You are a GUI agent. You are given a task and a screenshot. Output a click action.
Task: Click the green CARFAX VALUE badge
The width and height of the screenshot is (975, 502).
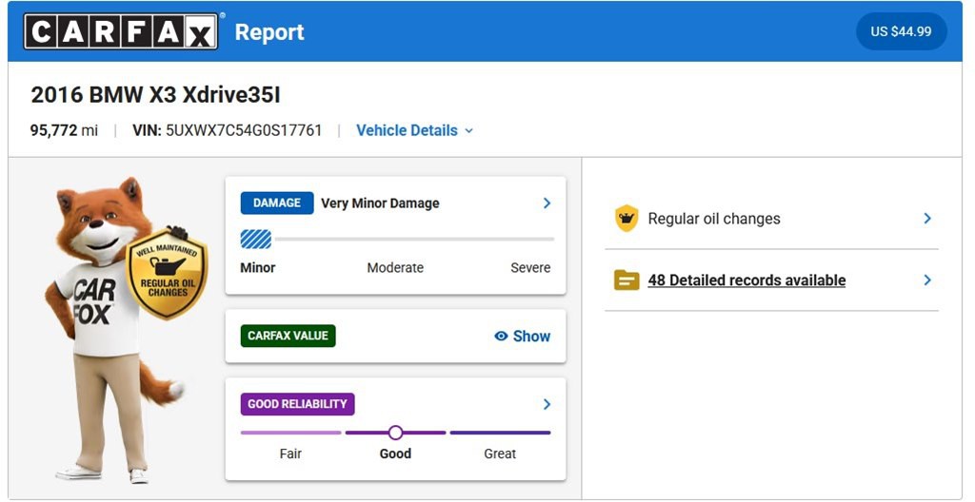288,336
